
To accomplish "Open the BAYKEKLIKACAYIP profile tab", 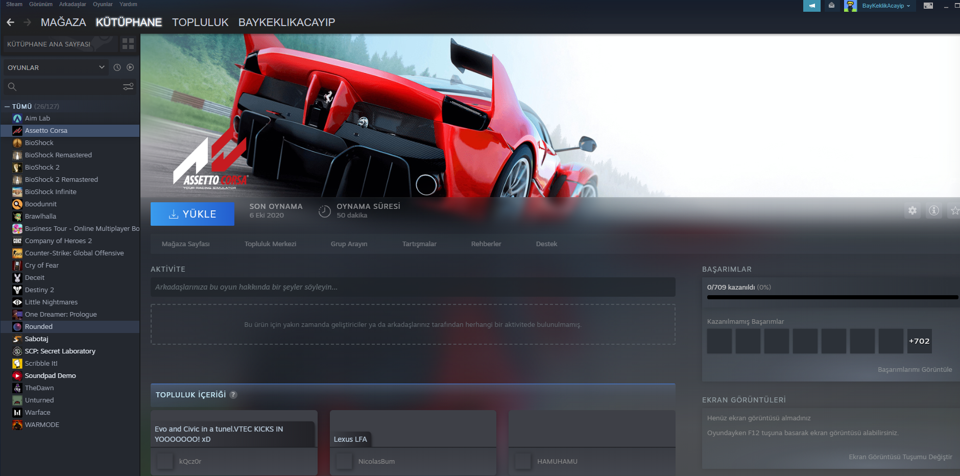I will [286, 22].
